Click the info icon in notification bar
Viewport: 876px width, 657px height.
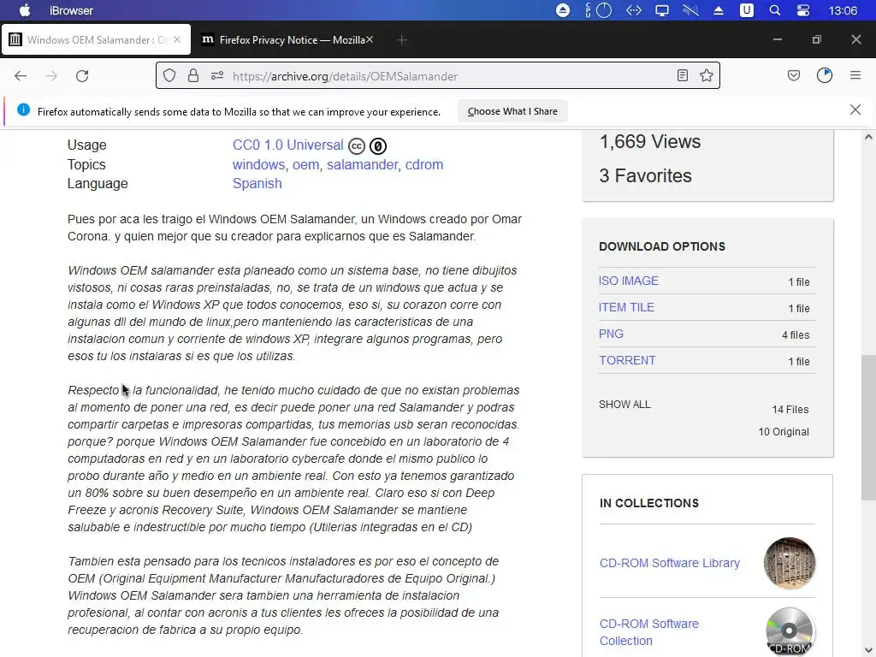click(x=23, y=109)
